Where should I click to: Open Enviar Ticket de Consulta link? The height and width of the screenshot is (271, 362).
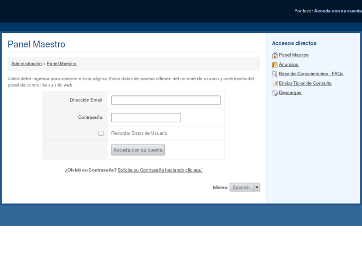pos(305,83)
